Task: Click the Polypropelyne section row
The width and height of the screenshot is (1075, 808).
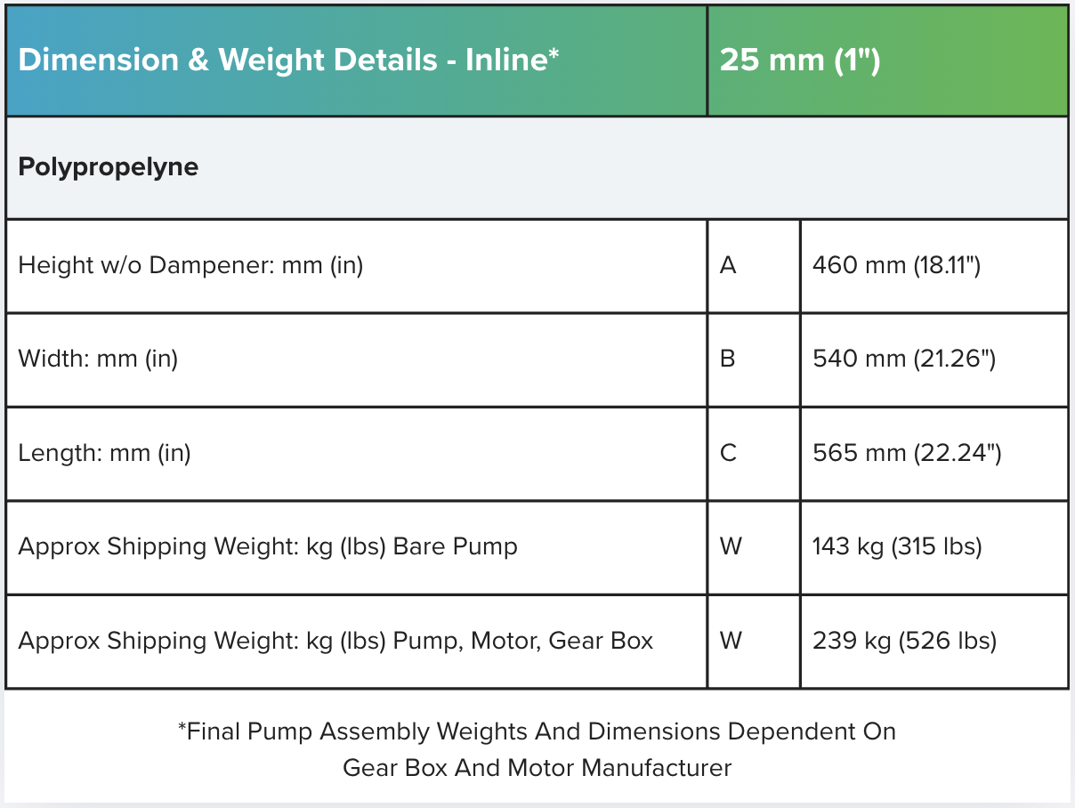Action: (x=109, y=167)
